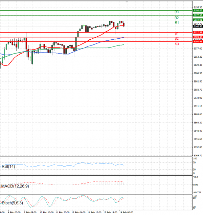
Task: Select the 6172.52 price tag
Action: 198,15
